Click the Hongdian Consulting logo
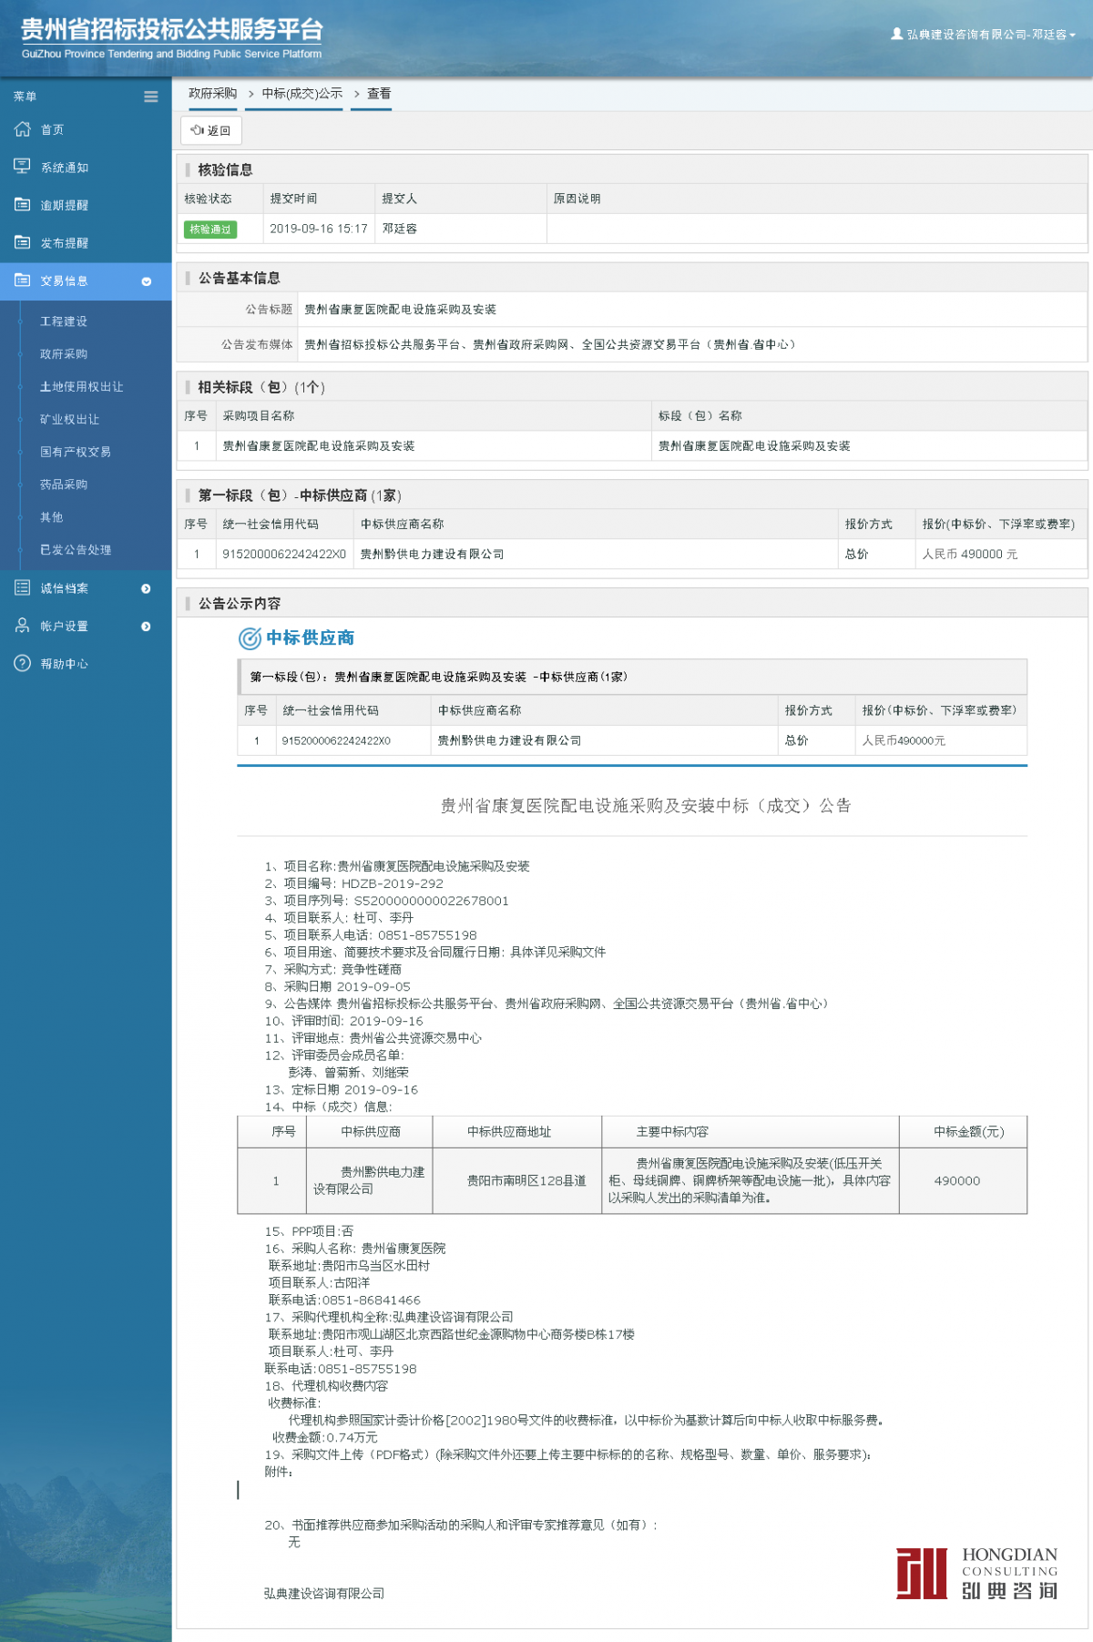1093x1642 pixels. tap(976, 1572)
